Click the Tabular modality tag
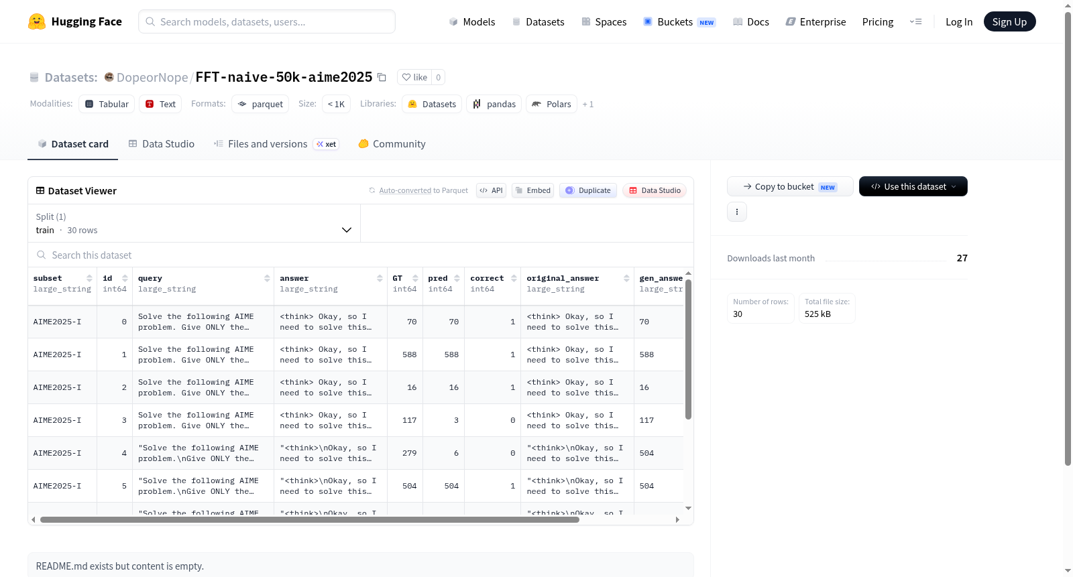Screen dimensions: 1073x577 107,104
